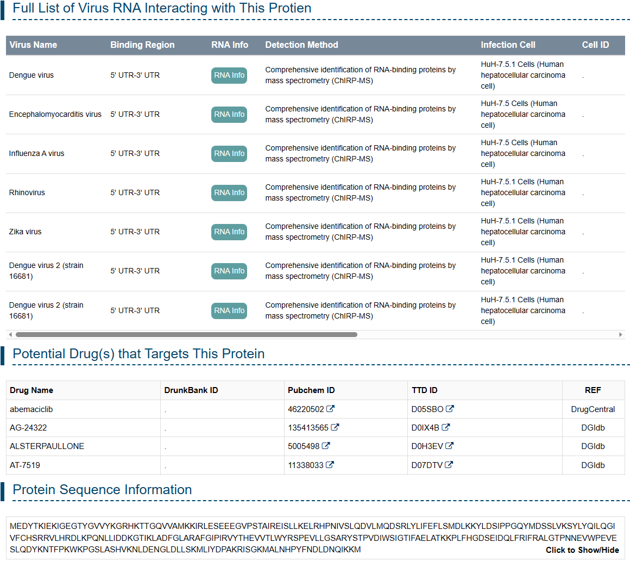Click the right arrow of table scrollbar
Image resolution: width=630 pixels, height=561 pixels.
pos(621,335)
